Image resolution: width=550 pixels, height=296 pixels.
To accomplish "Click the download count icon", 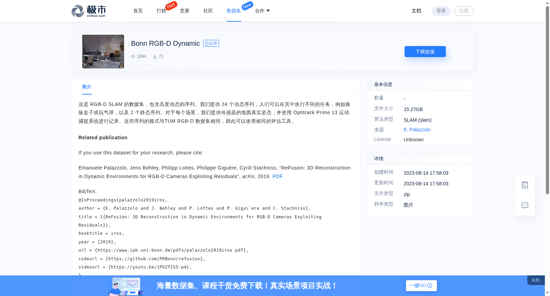I will point(155,56).
